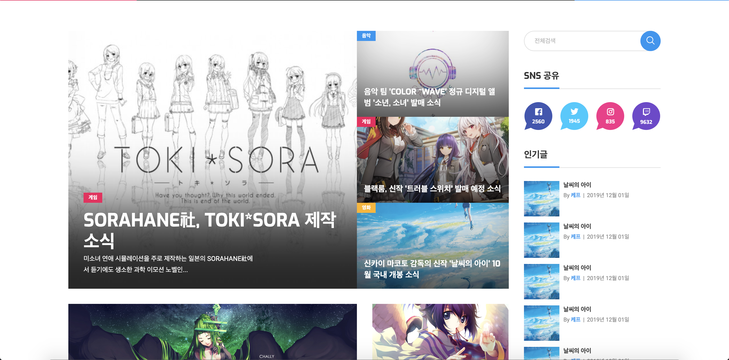
Task: Click author 케프 on the first popular post
Action: coord(575,195)
